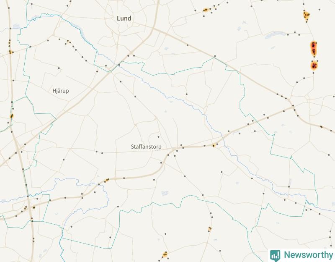
Task: Select the Lund city label
Action: click(x=124, y=18)
